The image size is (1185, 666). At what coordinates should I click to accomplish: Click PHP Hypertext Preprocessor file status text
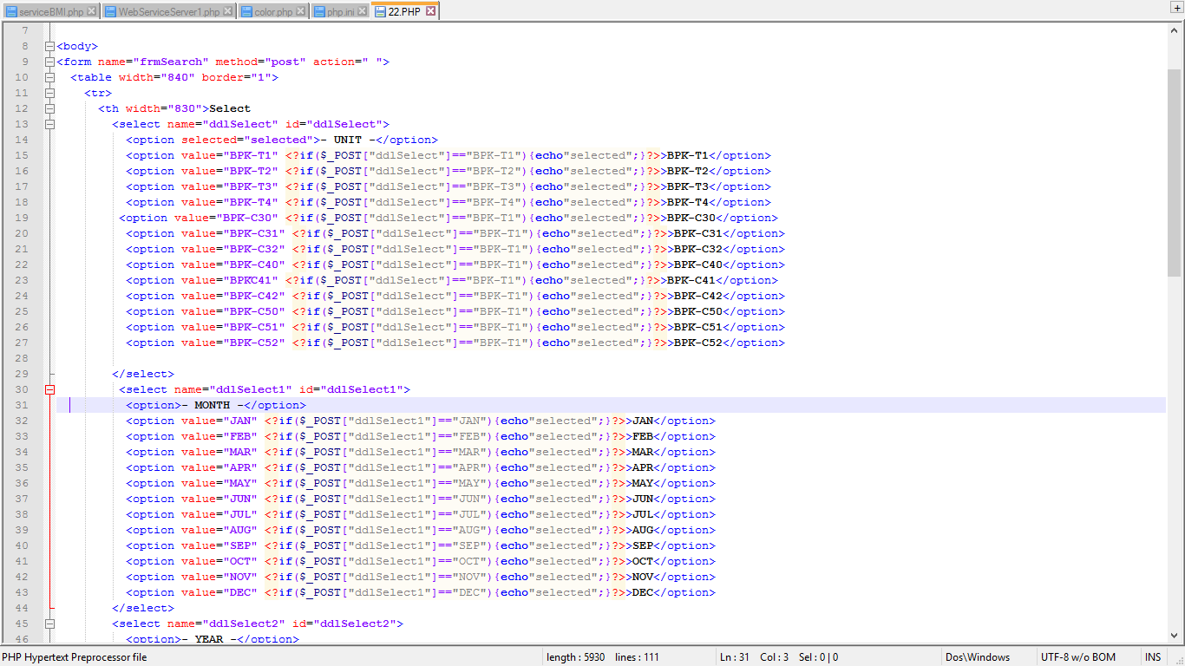click(x=75, y=657)
